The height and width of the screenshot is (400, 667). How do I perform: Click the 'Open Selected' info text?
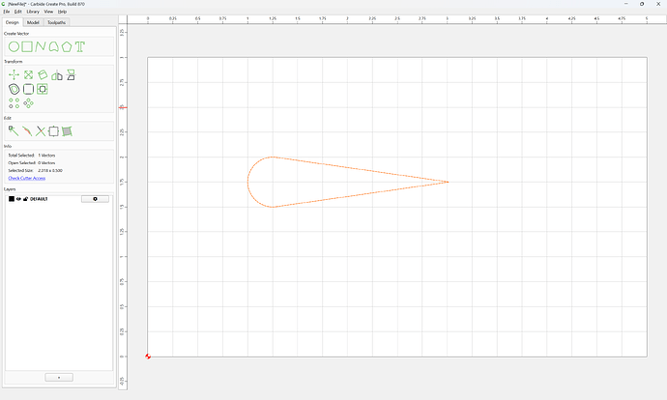click(x=32, y=163)
